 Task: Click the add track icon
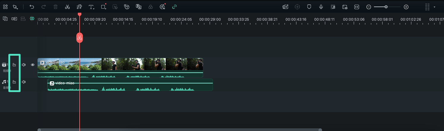point(5,19)
